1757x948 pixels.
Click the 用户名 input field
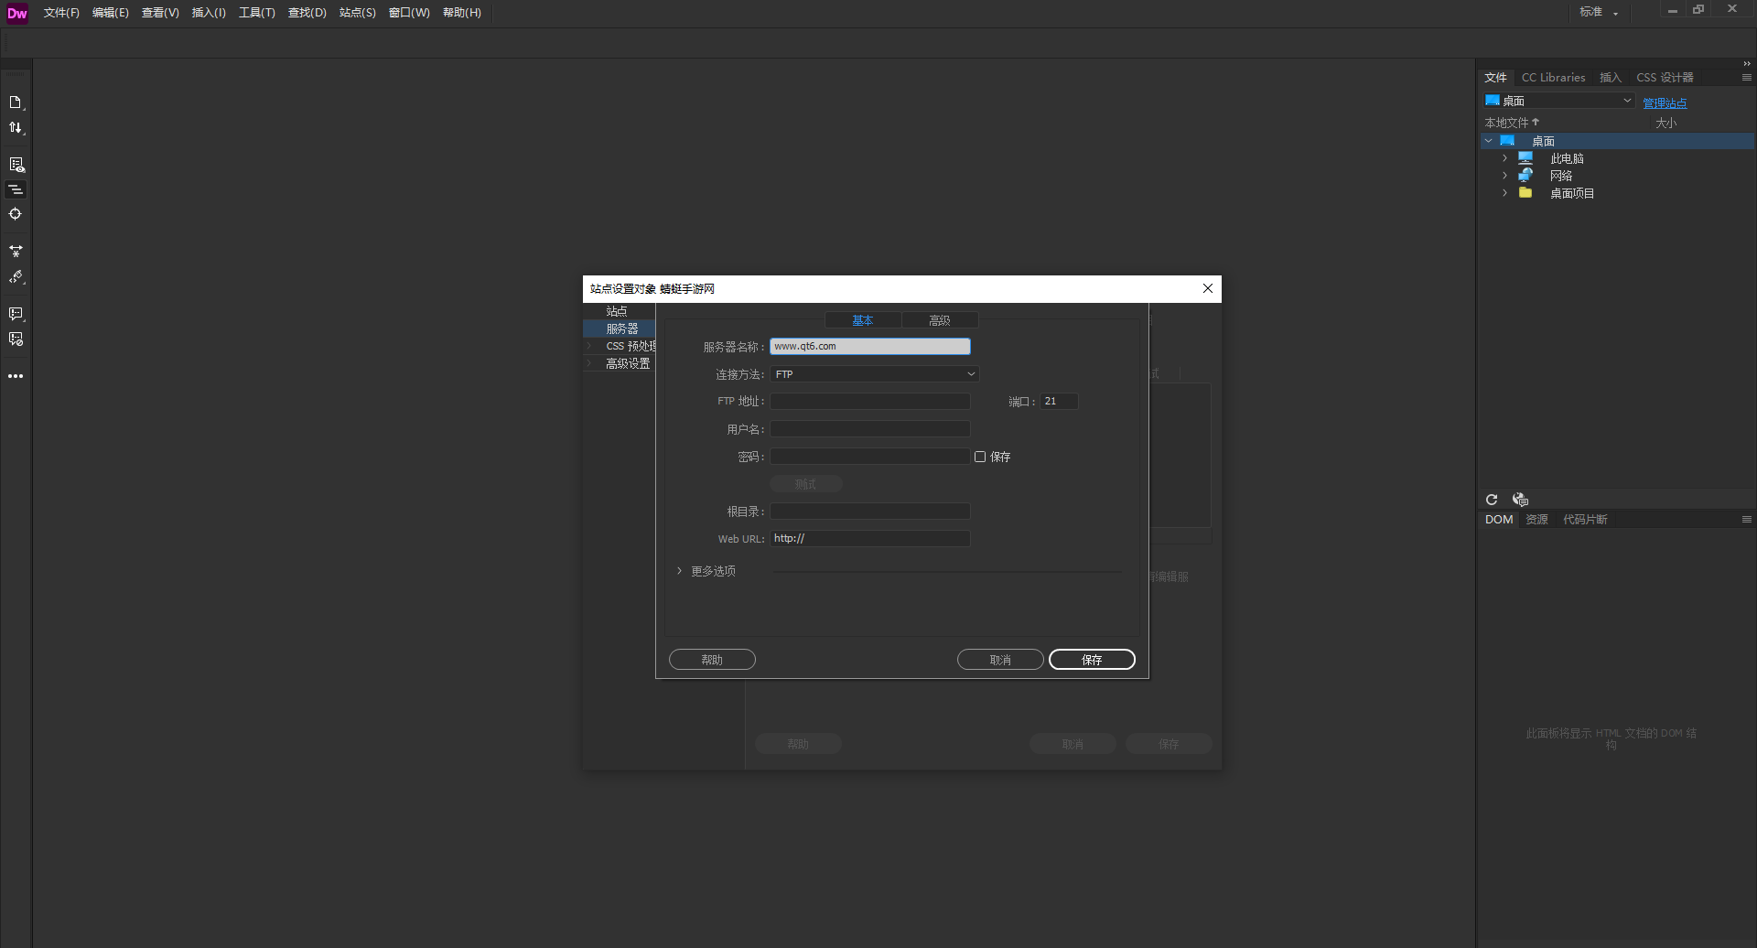pyautogui.click(x=870, y=428)
